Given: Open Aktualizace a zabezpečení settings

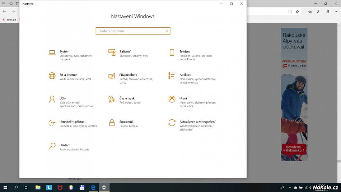Looking at the screenshot, I should point(192,125).
